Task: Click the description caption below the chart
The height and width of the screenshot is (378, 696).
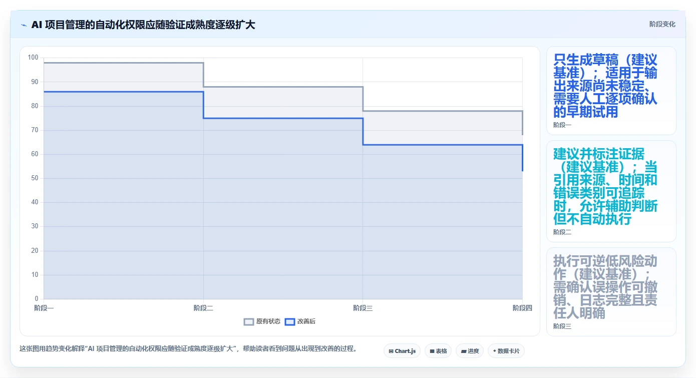Action: tap(188, 349)
